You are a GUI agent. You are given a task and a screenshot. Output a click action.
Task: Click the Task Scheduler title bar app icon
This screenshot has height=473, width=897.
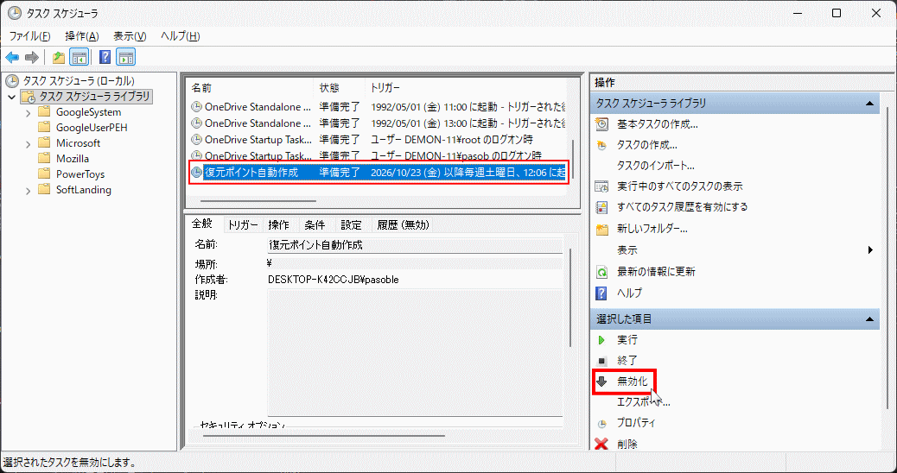[x=16, y=14]
